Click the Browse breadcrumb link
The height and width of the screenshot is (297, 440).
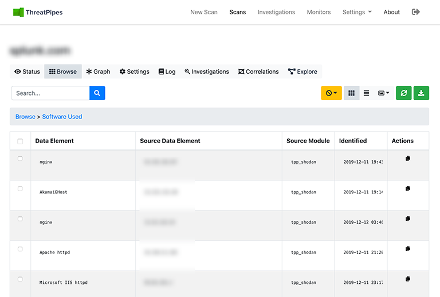pos(25,117)
